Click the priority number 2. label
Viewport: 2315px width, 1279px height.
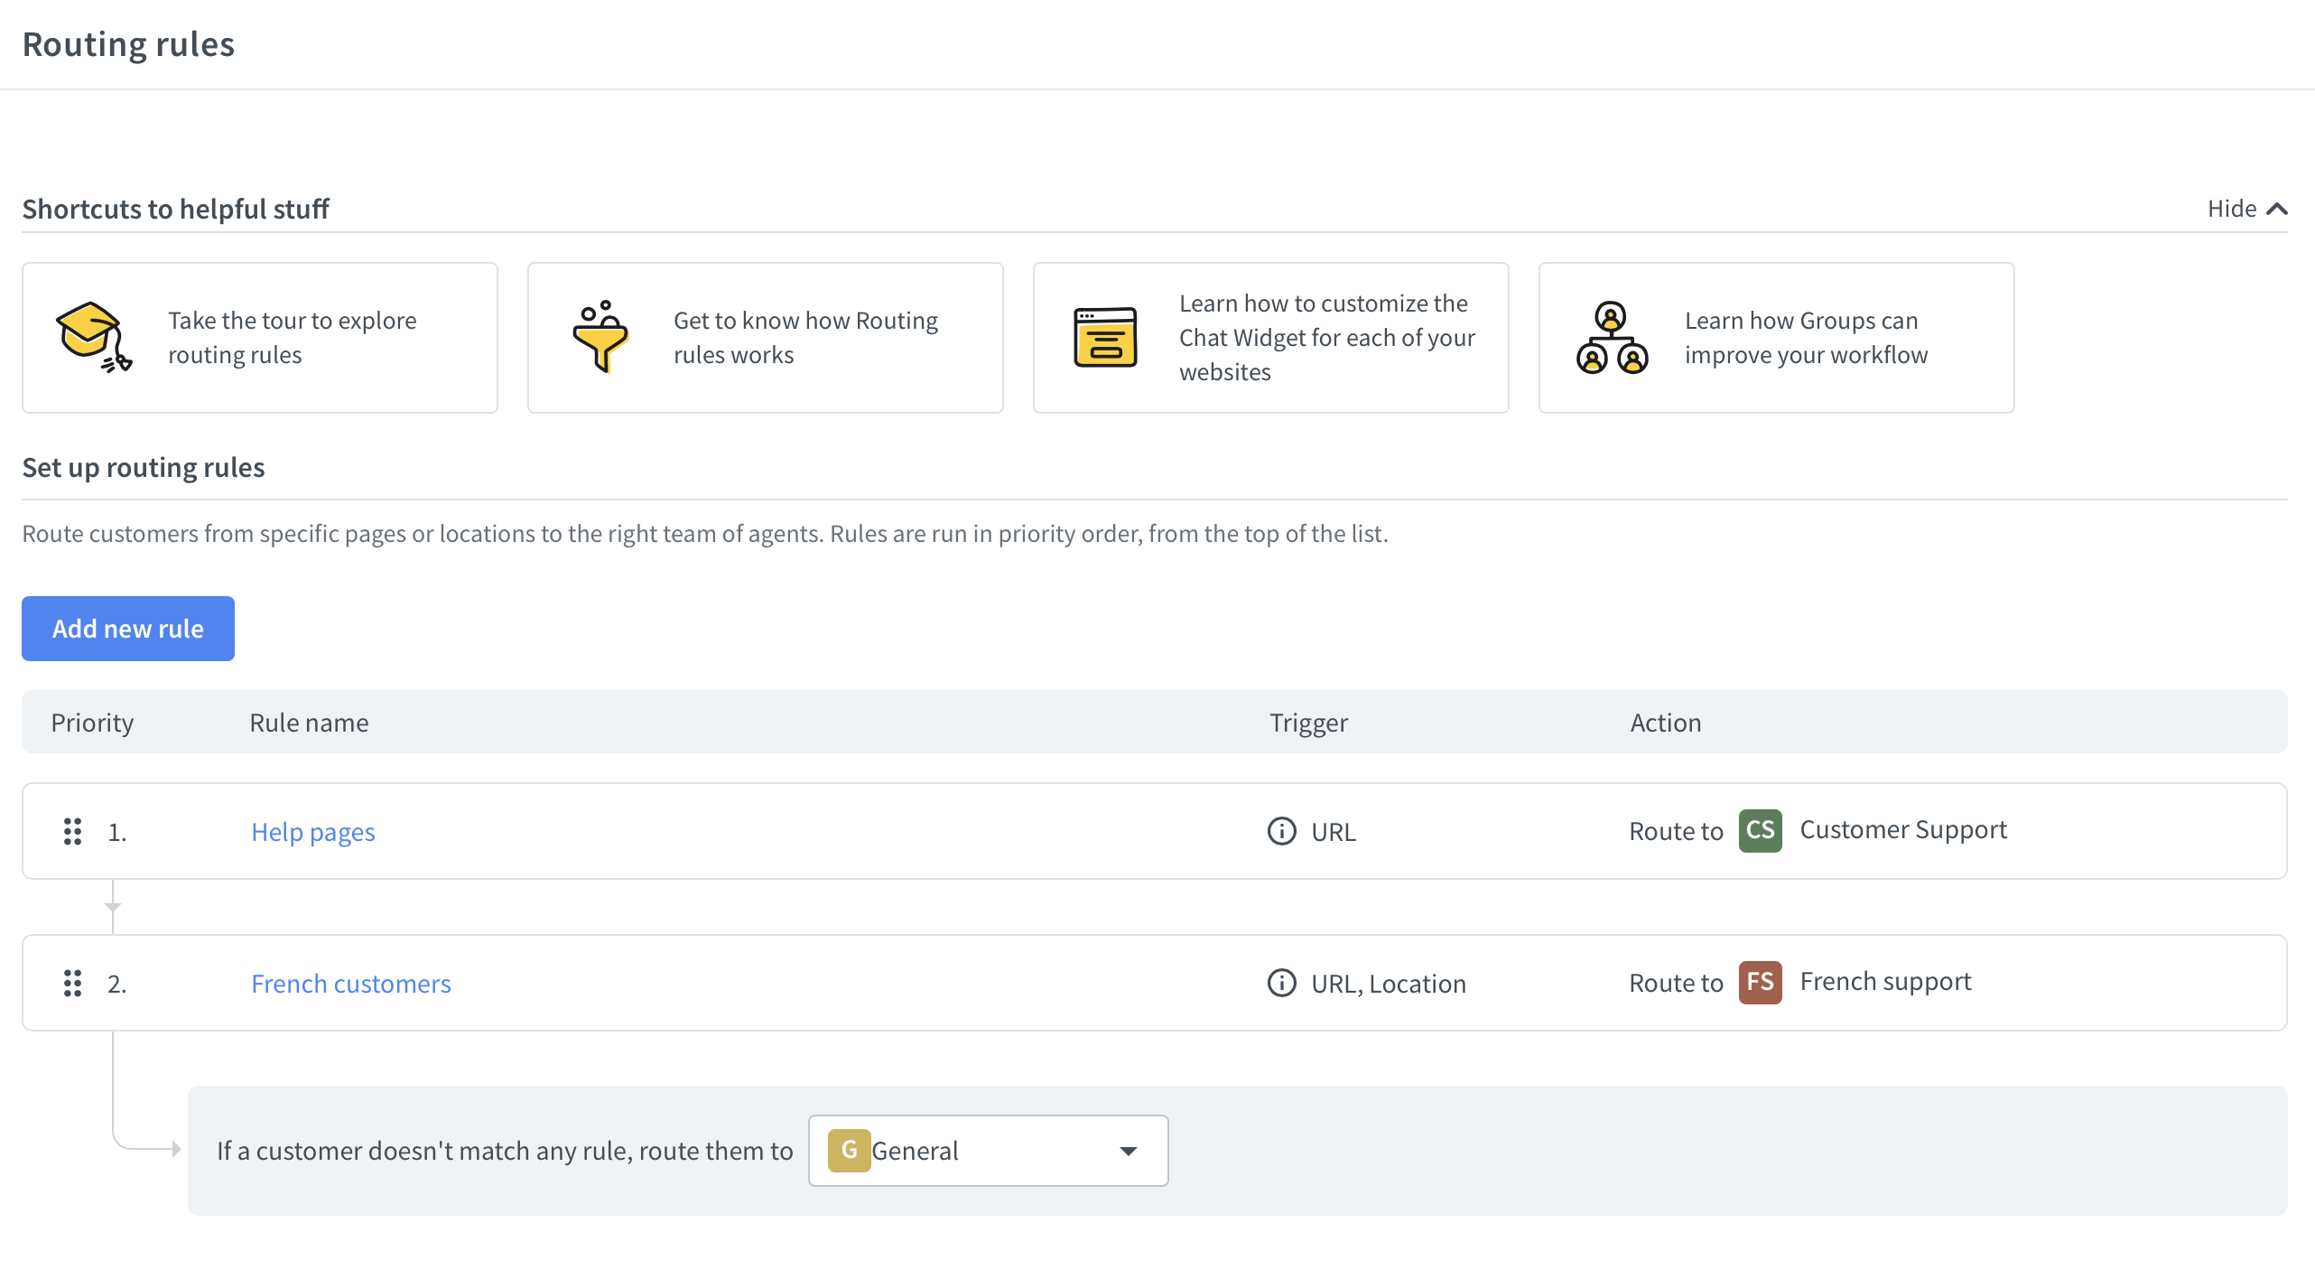point(117,983)
